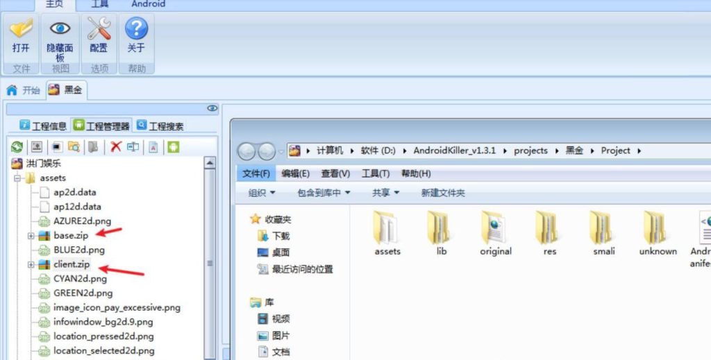
Task: Click Explorer forward navigation button
Action: click(x=267, y=151)
